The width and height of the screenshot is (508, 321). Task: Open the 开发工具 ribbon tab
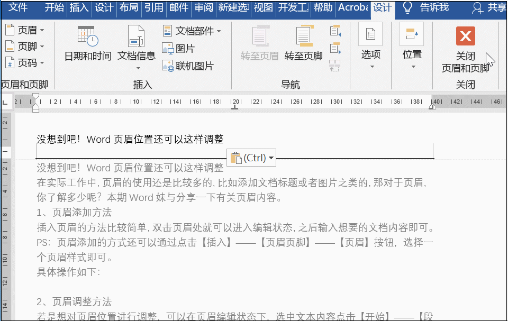(294, 7)
